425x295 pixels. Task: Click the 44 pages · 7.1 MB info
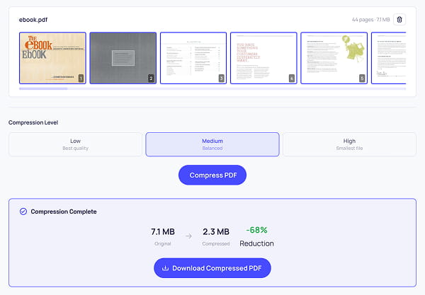pos(370,20)
